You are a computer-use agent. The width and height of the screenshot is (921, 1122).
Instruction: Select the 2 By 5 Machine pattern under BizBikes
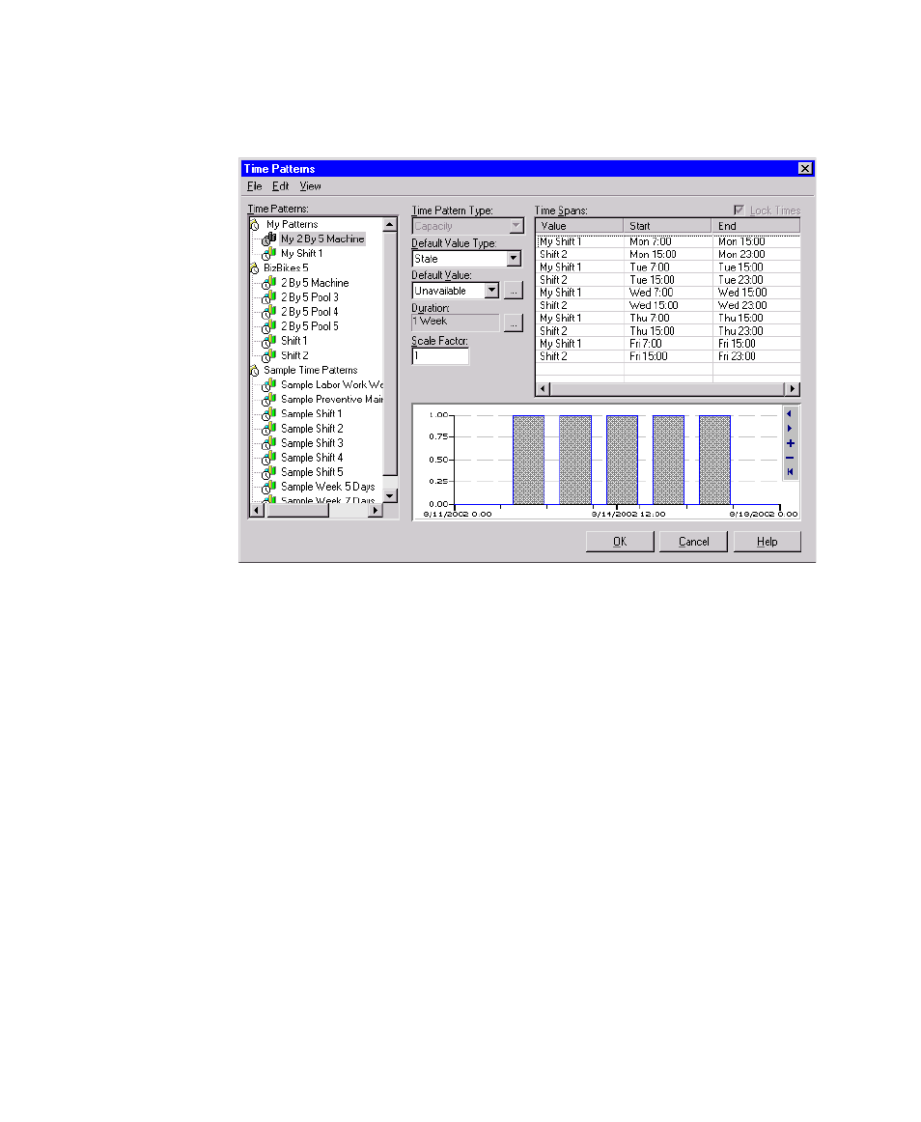[315, 283]
